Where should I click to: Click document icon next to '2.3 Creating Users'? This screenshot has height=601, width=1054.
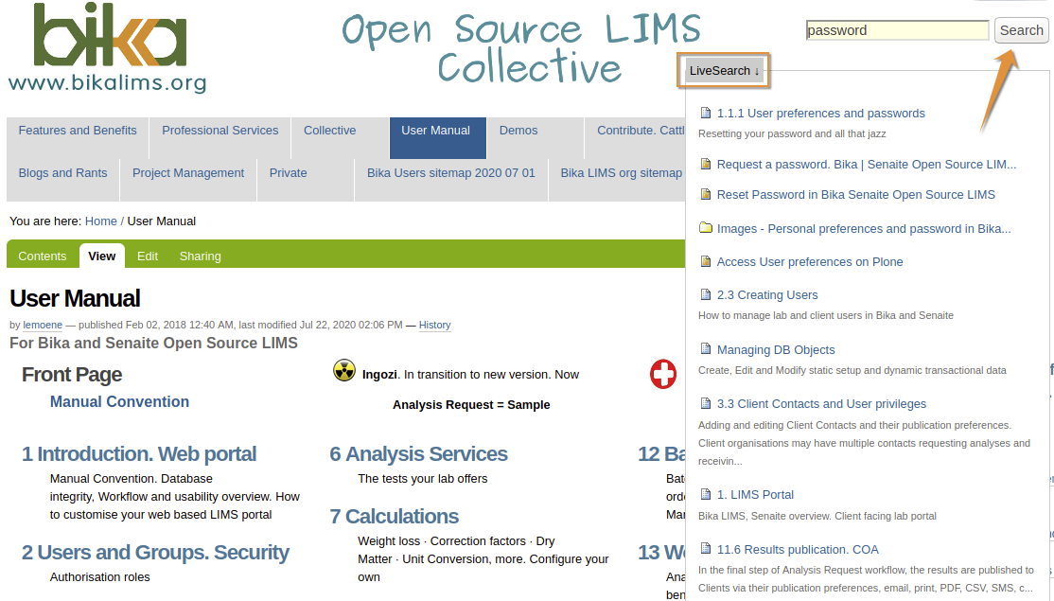[x=706, y=294]
